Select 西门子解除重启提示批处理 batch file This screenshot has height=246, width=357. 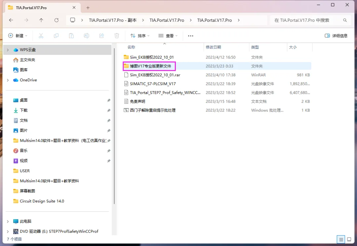152,110
